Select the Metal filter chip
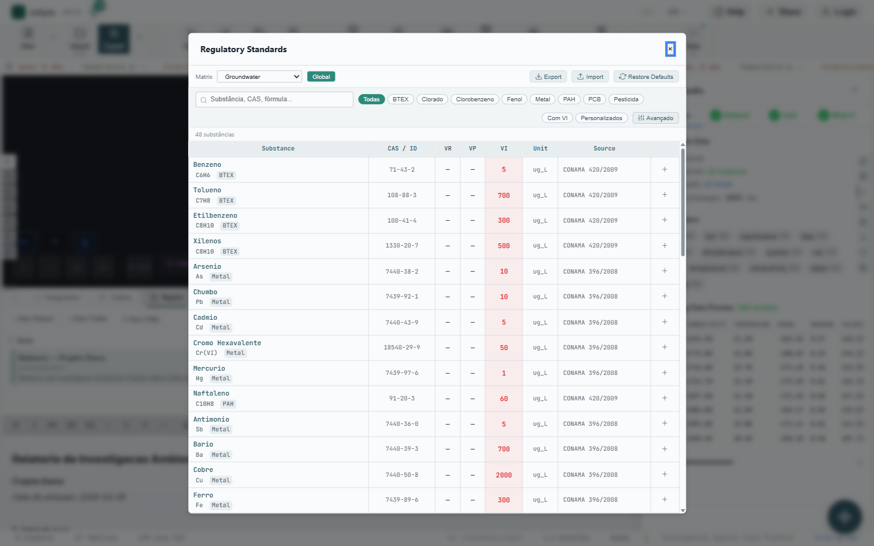 coord(543,99)
